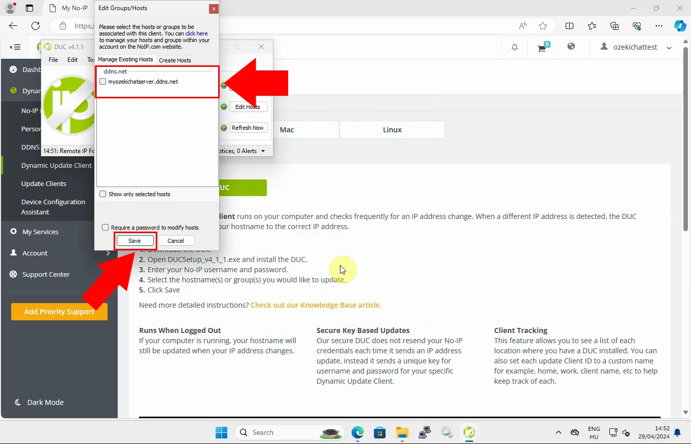Click the Edit Hosts button in DUC
691x444 pixels.
[248, 107]
